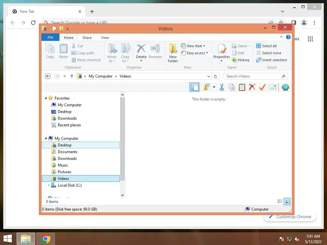Viewport: 327px width, 245px height.
Task: Click Customize Chrome button
Action: point(290,217)
